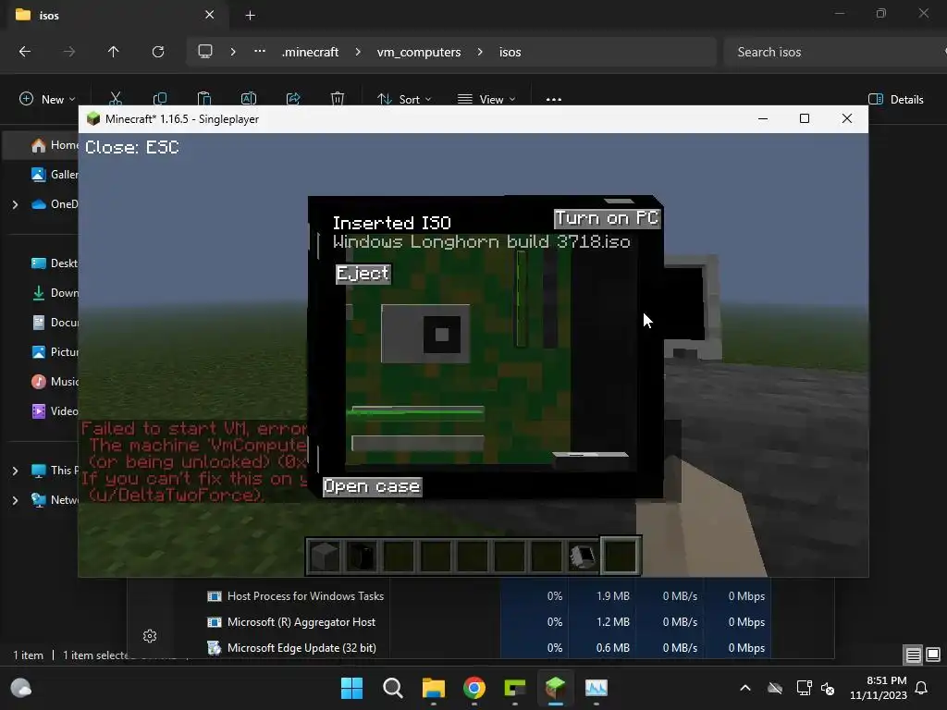The height and width of the screenshot is (710, 947).
Task: Click the Open case button
Action: [372, 486]
